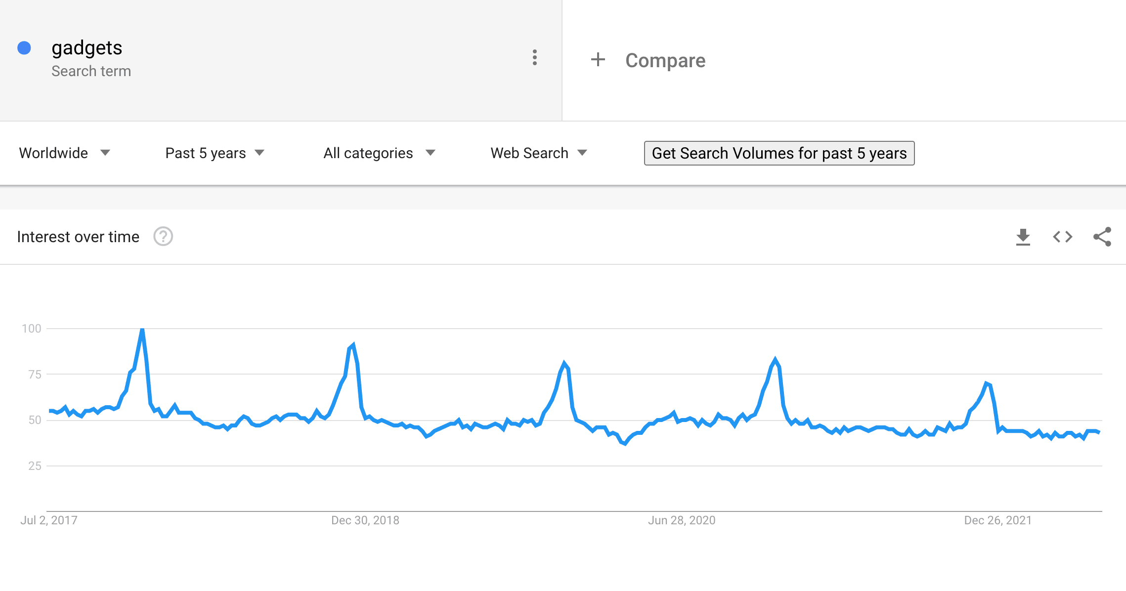Screen dimensions: 1126x591
Task: Click Compare to add another search term
Action: (665, 60)
